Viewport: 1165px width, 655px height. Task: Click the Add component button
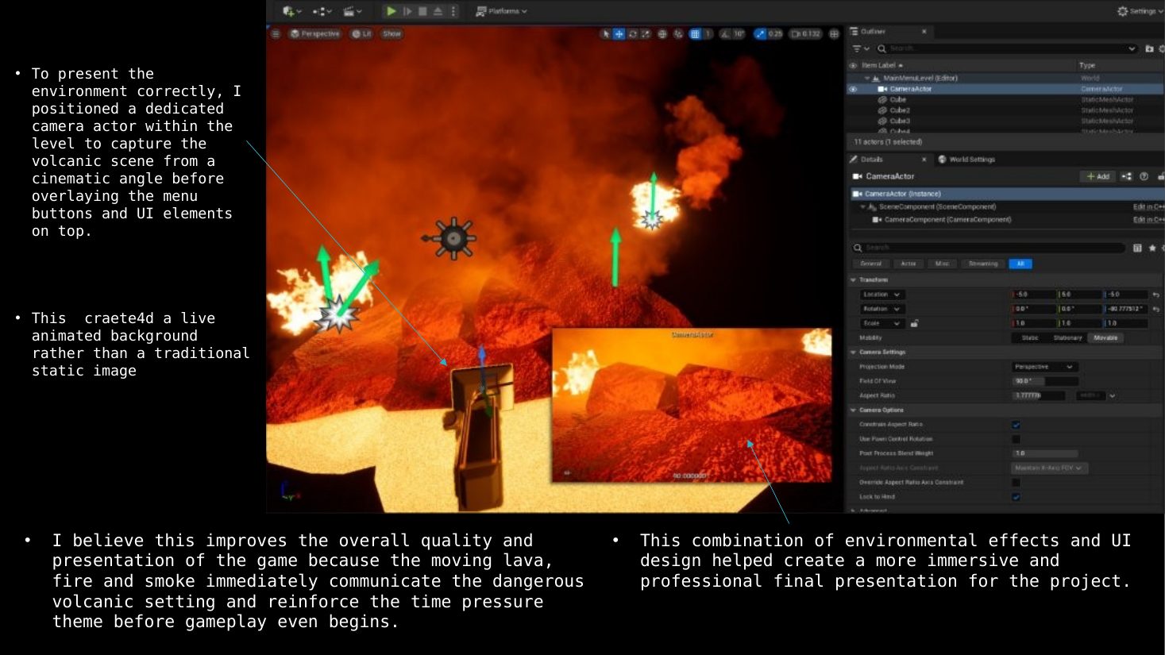[x=1098, y=176]
